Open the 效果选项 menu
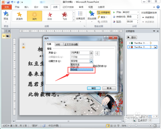The image size is (161, 129). coord(80,17)
